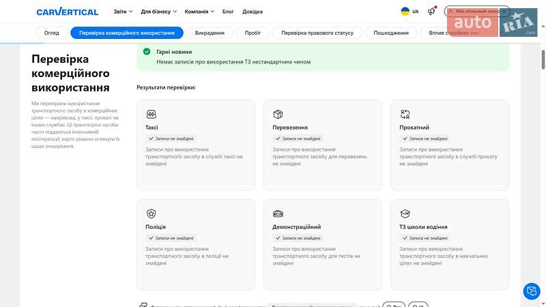Click the Перевірка комерційного використання sidebar heading
Viewport: 546px width, 307px height.
[x=70, y=73]
